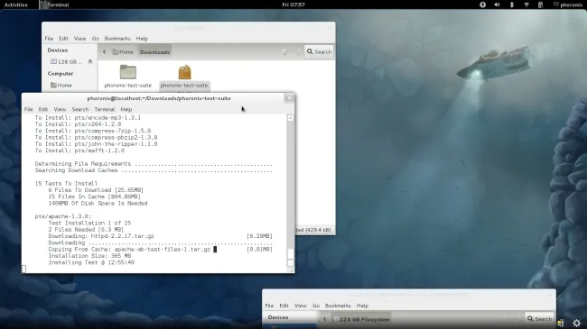This screenshot has width=587, height=329.
Task: Select the 128 GB device in sidebar
Action: (67, 61)
